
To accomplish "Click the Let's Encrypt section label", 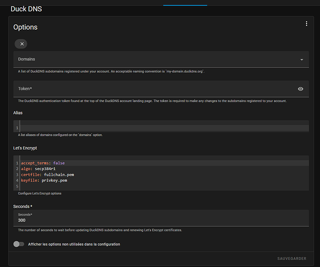I will tap(25, 148).
